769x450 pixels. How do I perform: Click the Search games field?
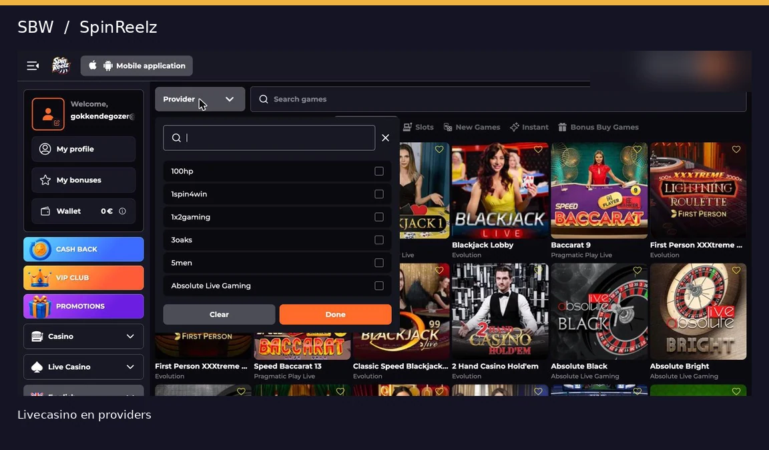coord(498,99)
